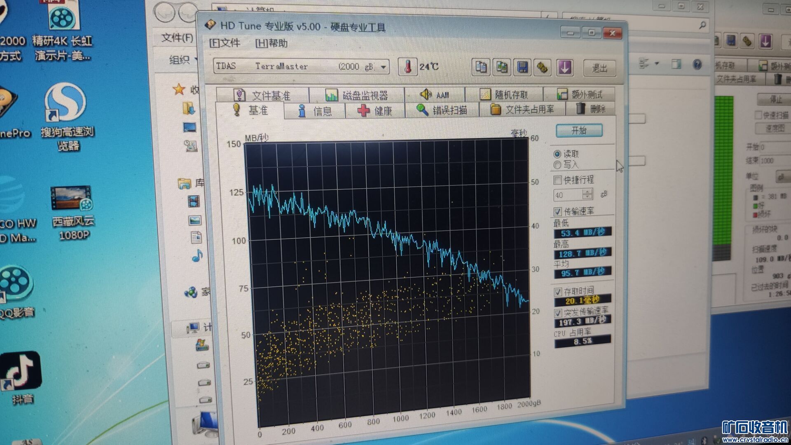Open HD Tune options tools icon
Screen dimensions: 791x445
543,68
